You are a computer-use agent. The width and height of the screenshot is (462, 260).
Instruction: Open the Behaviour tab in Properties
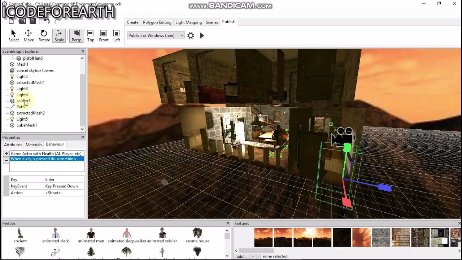[55, 144]
